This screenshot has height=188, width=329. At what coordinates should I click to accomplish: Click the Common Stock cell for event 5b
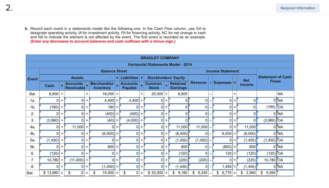pos(154,147)
